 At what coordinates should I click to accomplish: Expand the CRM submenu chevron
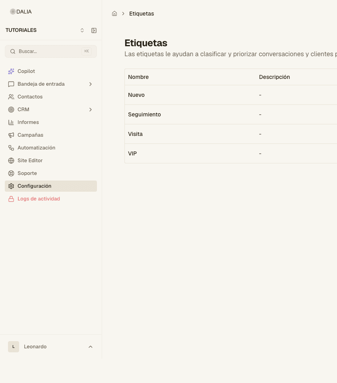(91, 110)
